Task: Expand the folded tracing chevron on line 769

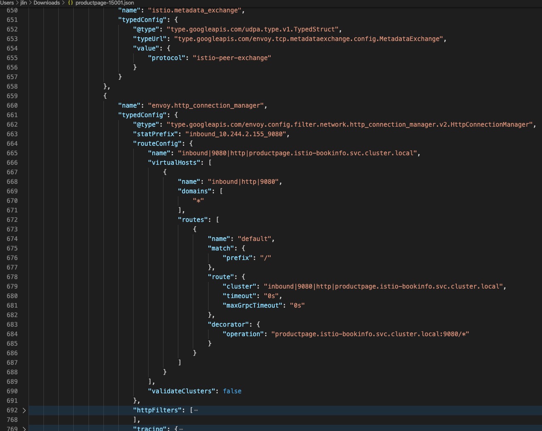Action: coord(24,429)
